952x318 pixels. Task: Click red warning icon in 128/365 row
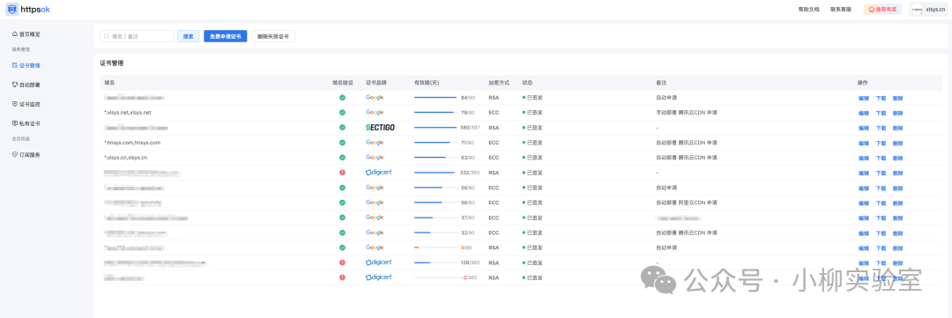[x=342, y=263]
